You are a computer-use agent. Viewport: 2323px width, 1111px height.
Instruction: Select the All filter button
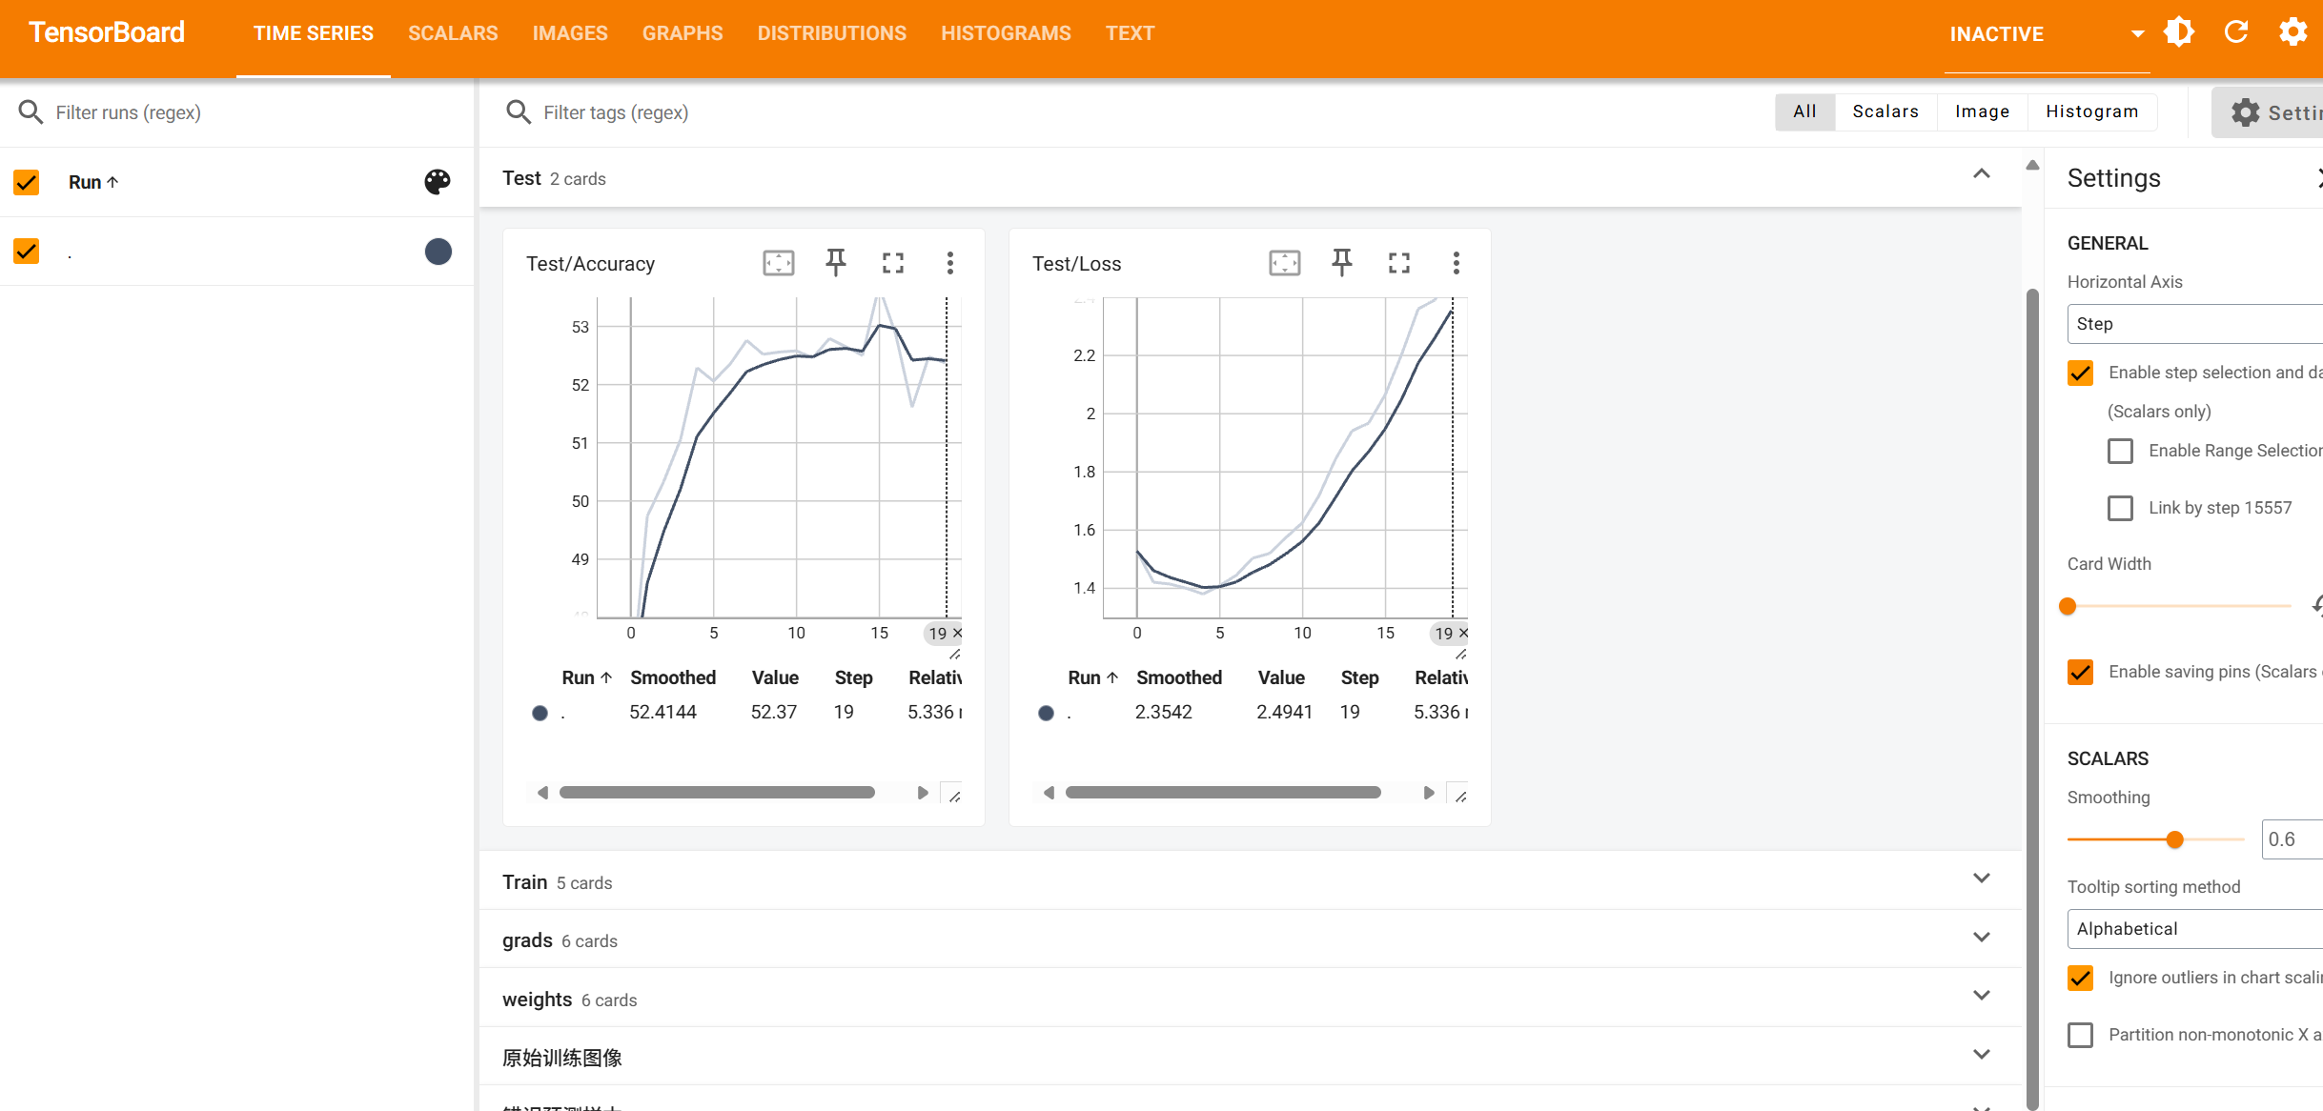coord(1804,111)
